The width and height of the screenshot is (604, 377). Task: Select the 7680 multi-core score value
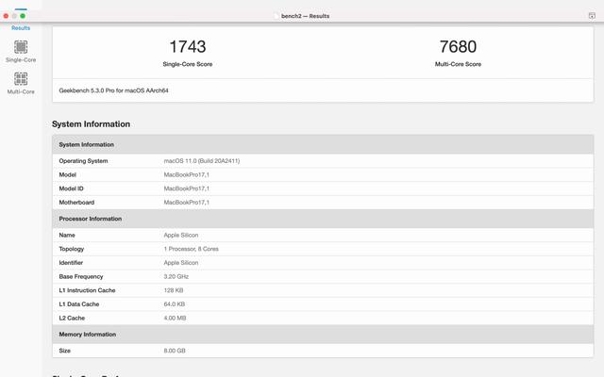458,46
